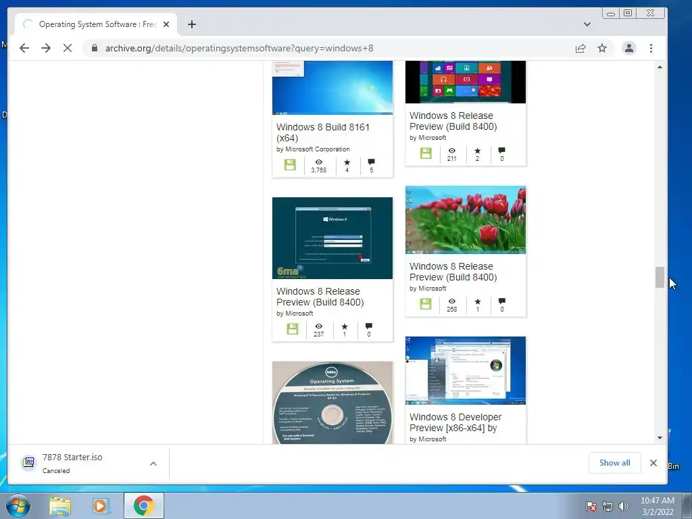
Task: Expand options for 7878 Starter.iso download
Action: pos(153,464)
